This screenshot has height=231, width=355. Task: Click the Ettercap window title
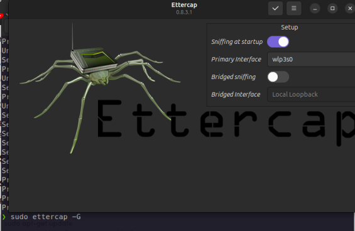tap(184, 5)
